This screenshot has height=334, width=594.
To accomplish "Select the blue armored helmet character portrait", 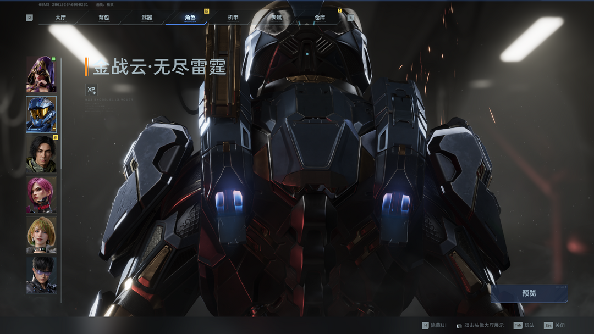I will point(41,114).
